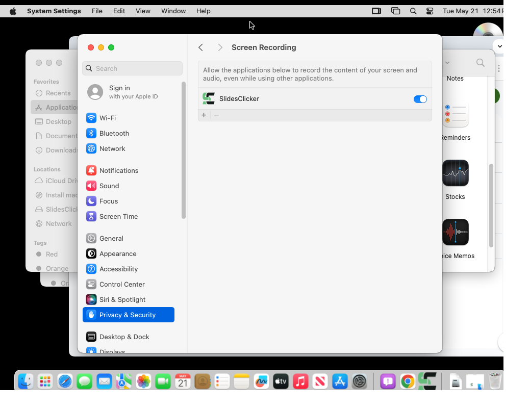Open Mail from the Dock
Viewport: 530px width, 407px height.
coord(104,381)
